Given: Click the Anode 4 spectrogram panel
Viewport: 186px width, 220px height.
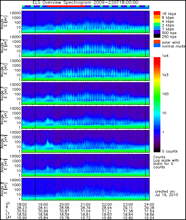Looking at the screenshot, I should click(x=86, y=94).
